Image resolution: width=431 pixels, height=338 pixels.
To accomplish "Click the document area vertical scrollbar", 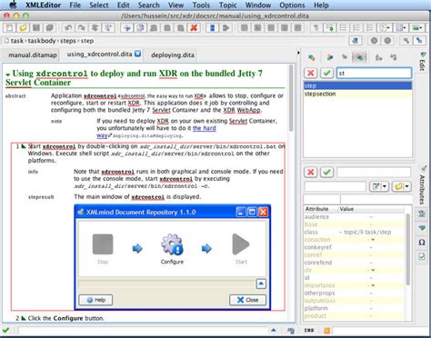I will click(291, 98).
